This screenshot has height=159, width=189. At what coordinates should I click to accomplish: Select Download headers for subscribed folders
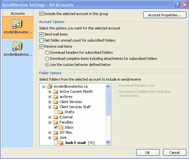click(47, 52)
